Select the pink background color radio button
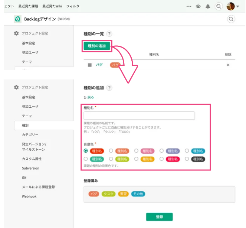 click(136, 151)
